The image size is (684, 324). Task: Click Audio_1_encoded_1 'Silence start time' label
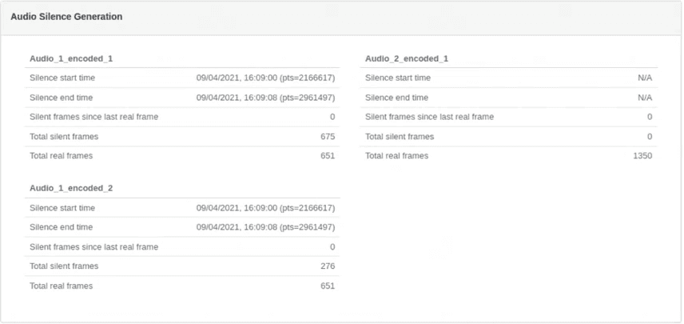click(x=62, y=78)
